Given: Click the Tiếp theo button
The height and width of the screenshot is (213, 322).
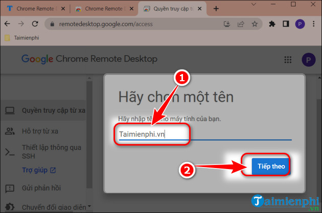Looking at the screenshot, I should tap(270, 166).
